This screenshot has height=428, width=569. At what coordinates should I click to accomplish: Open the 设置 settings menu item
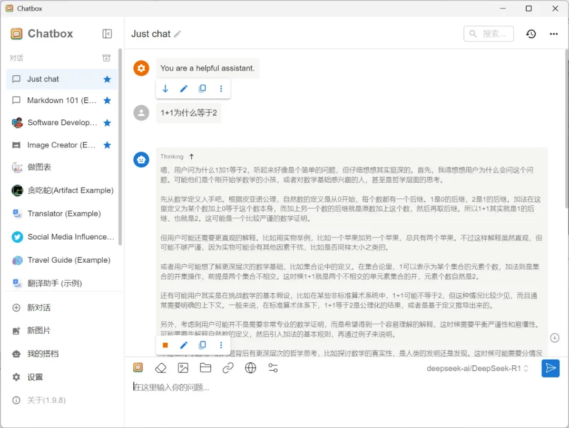[x=35, y=377]
